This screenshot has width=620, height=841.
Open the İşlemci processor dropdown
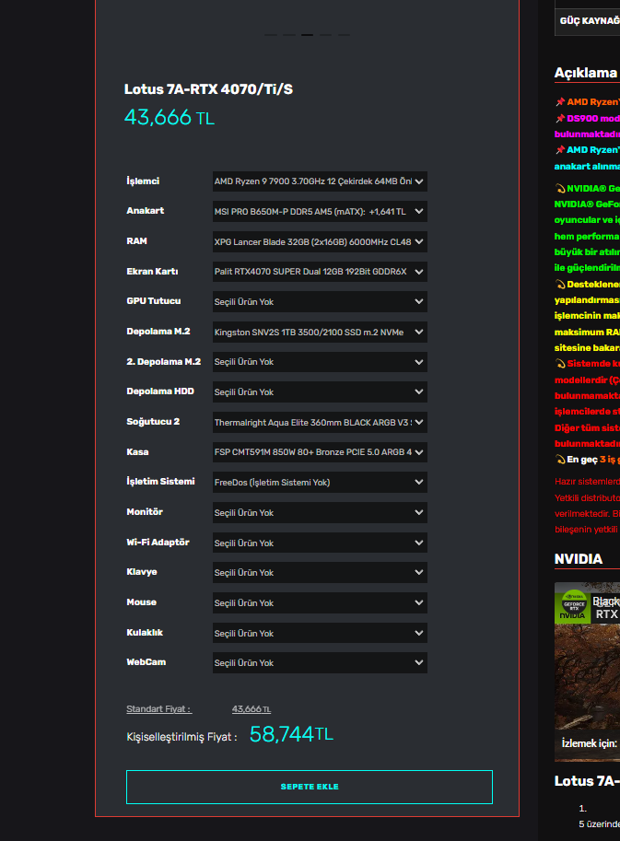(x=320, y=181)
